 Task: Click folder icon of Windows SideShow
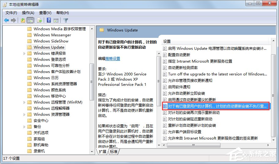click(x=29, y=41)
